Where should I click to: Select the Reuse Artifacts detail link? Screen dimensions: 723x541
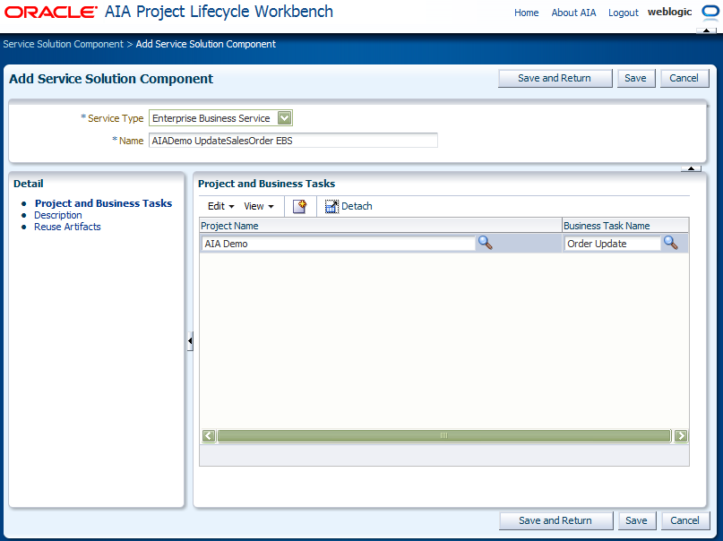coord(67,227)
